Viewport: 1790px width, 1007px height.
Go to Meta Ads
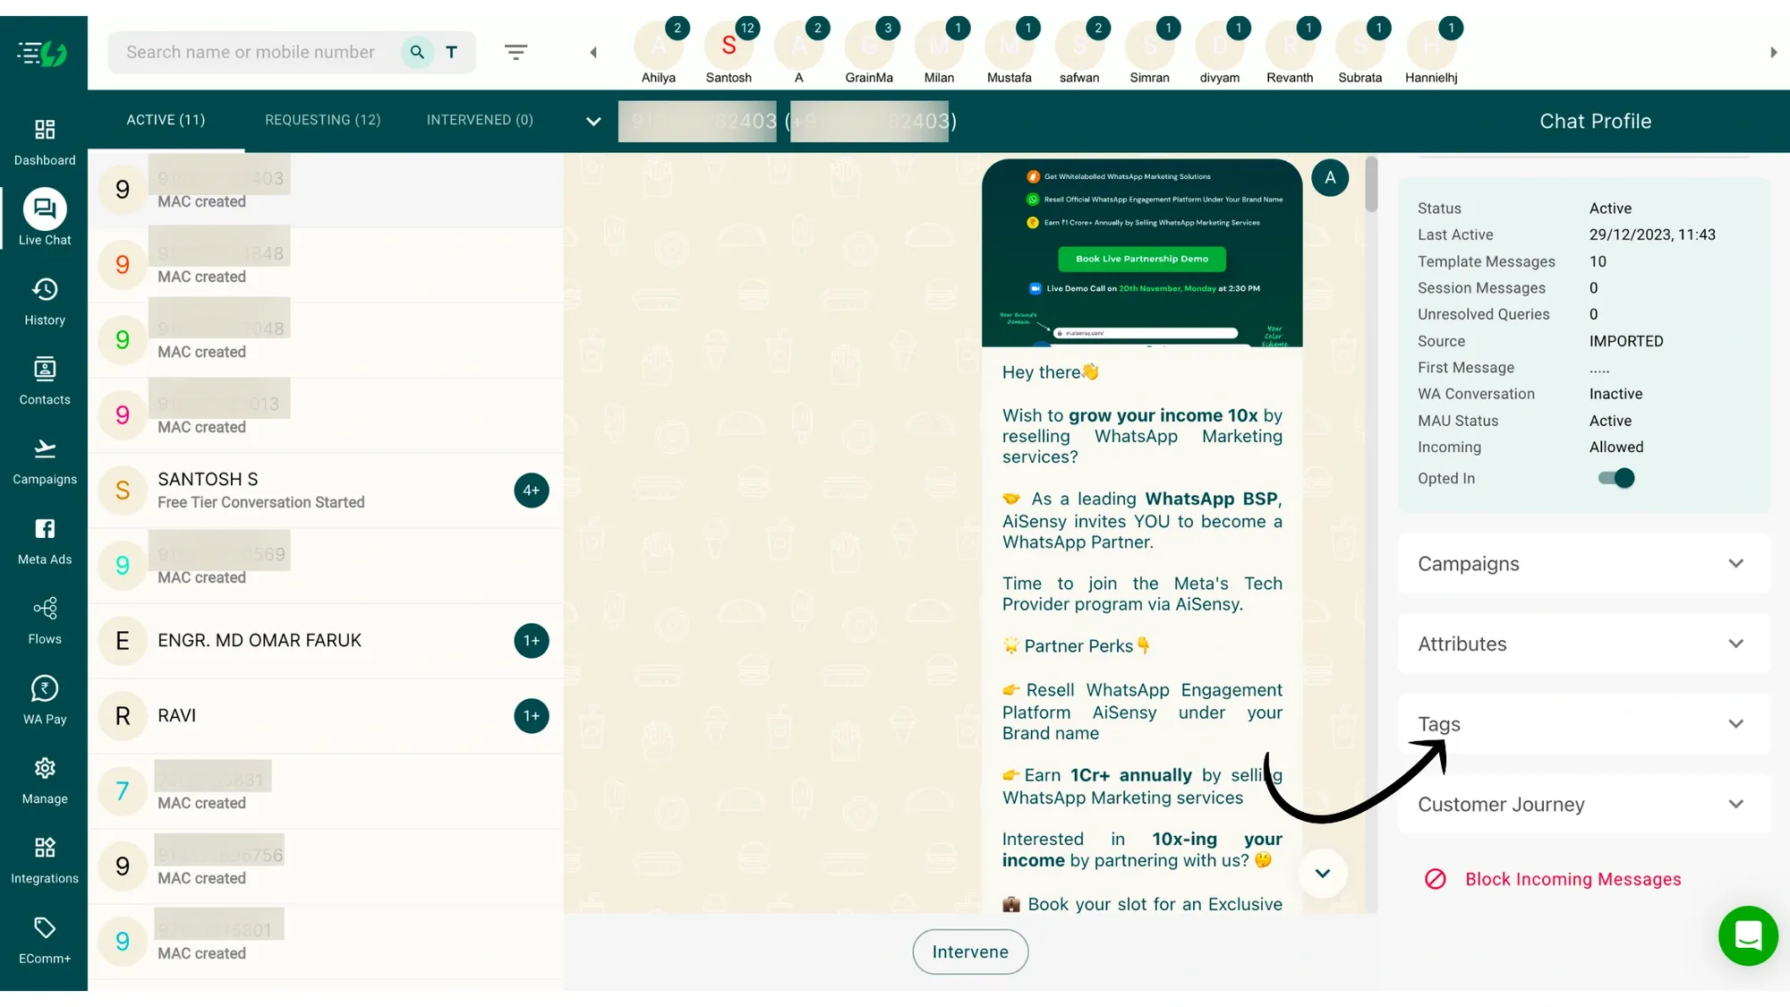45,540
